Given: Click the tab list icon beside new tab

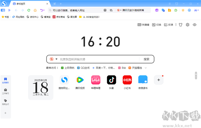Looking at the screenshot, I should click(x=55, y=4).
